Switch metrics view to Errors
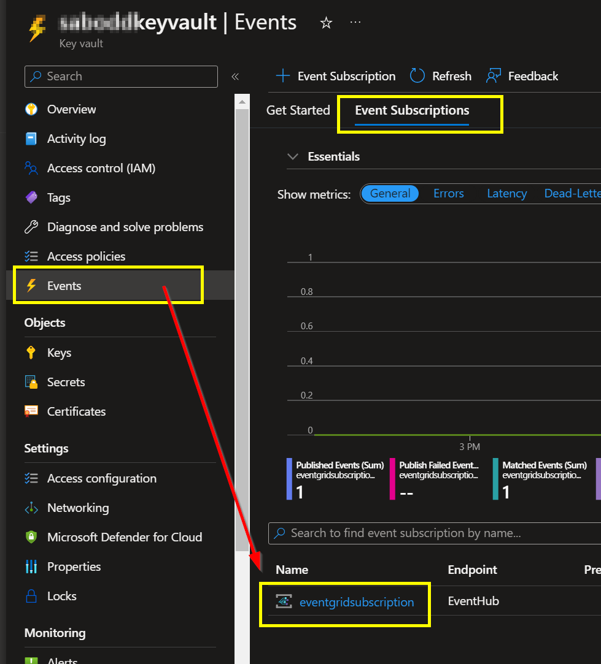The image size is (601, 664). point(448,193)
